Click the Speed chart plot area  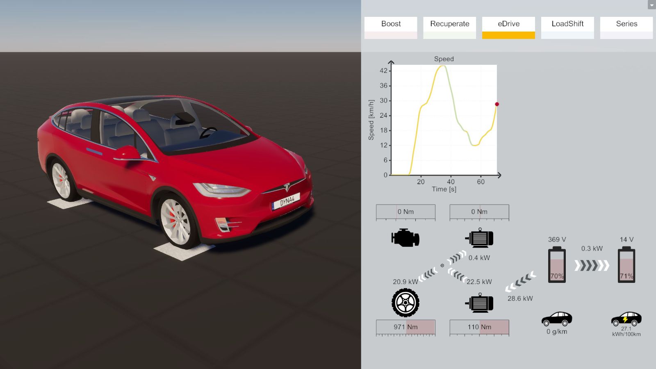point(444,120)
